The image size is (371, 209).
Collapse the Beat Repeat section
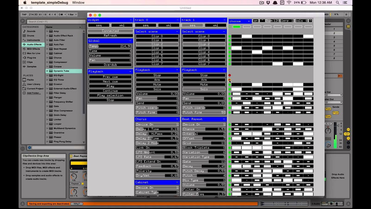224,119
